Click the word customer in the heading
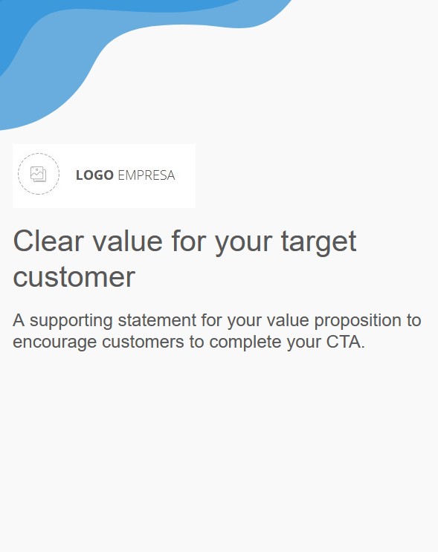Image resolution: width=438 pixels, height=552 pixels. [x=74, y=277]
